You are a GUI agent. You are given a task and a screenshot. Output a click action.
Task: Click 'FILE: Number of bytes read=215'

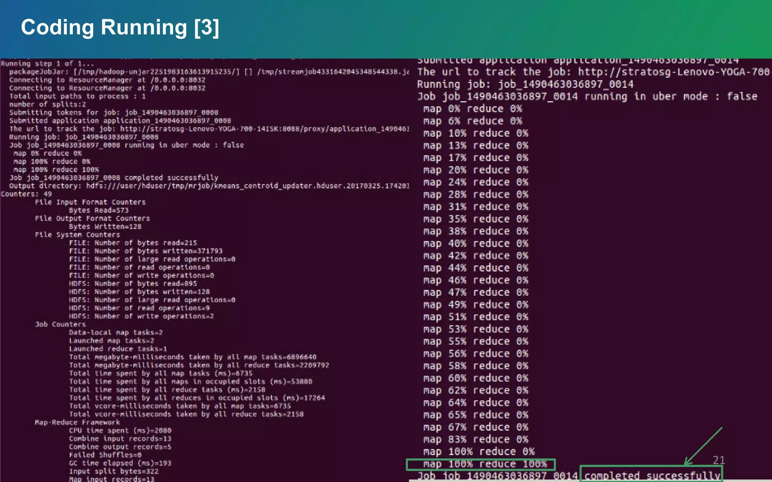pyautogui.click(x=133, y=243)
